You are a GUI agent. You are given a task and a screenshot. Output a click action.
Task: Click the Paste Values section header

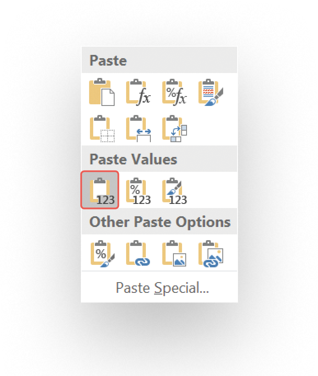point(159,159)
